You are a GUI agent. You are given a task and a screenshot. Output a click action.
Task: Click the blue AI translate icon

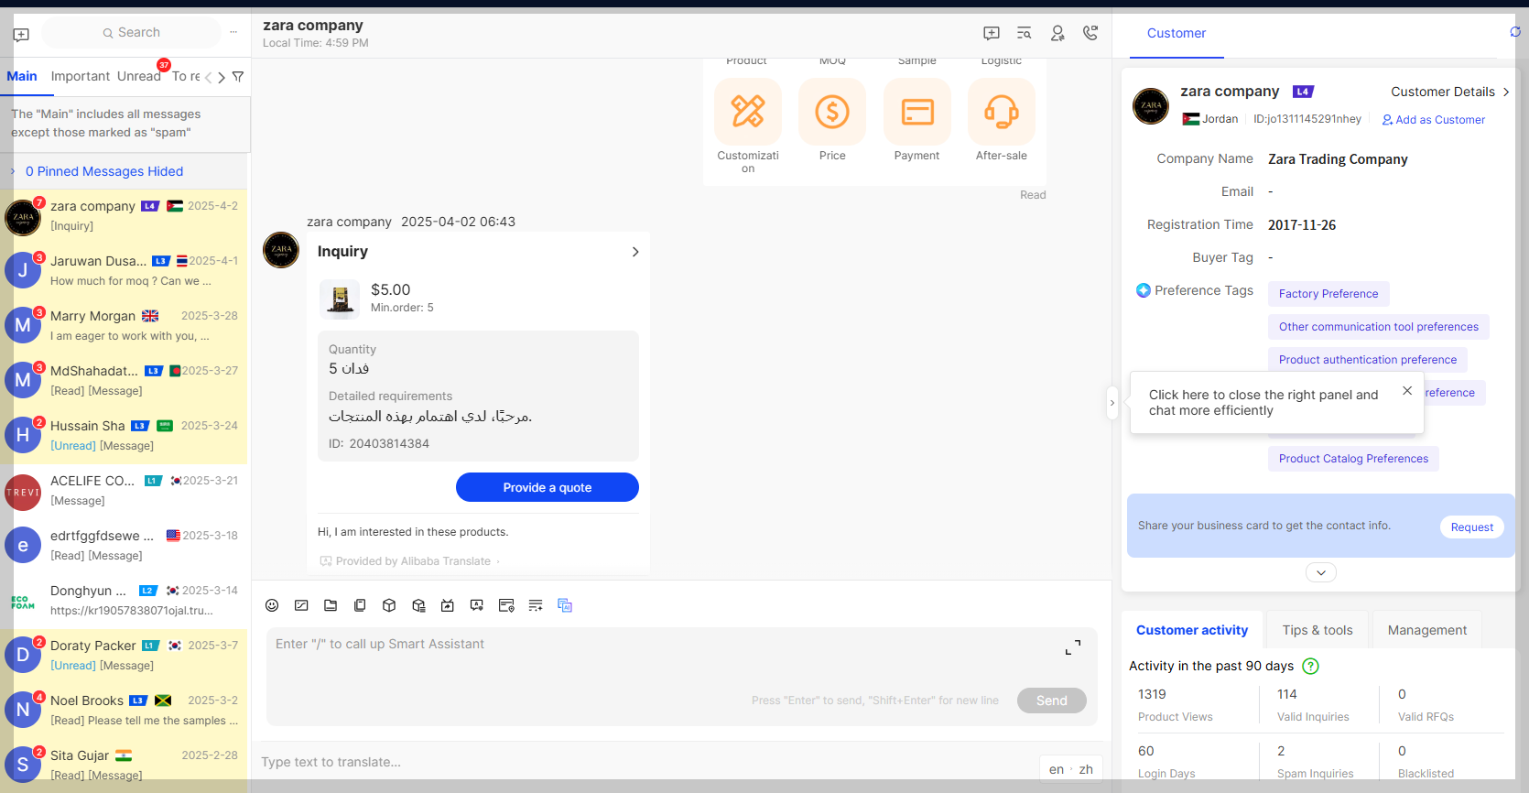(565, 605)
